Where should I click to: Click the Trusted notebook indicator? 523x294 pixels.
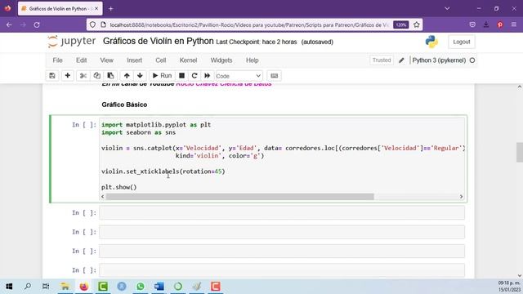pyautogui.click(x=382, y=60)
